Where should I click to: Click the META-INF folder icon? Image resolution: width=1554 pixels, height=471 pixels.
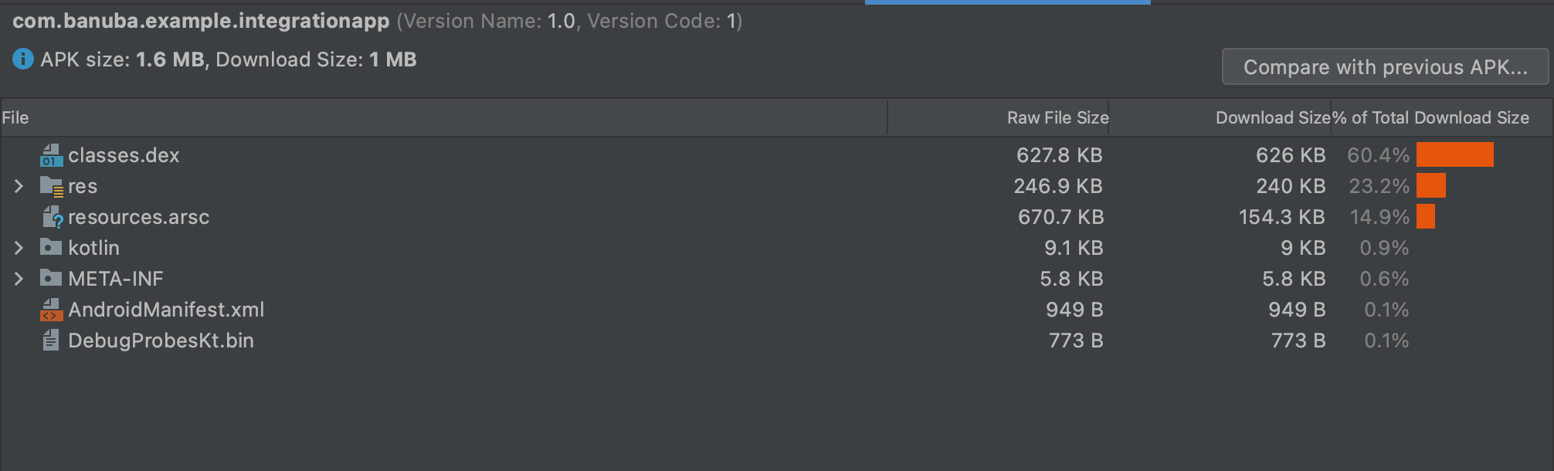pos(51,278)
